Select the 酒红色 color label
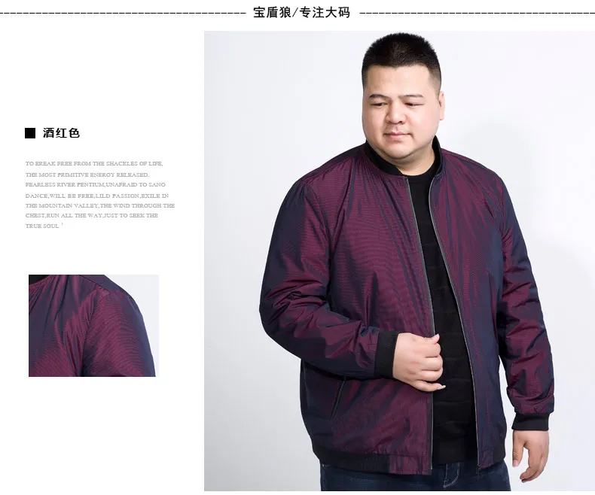Viewport: 595px width, 495px height. point(61,133)
